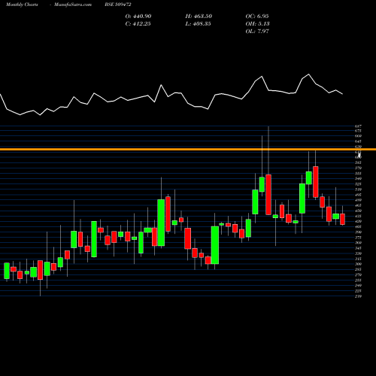Click the 'OC: 6.95' readout
The image size is (376, 376).
coord(257,17)
